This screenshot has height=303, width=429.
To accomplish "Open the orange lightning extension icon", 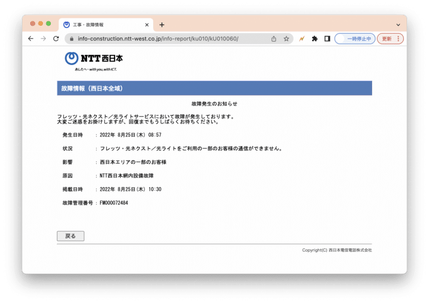I will [x=302, y=39].
